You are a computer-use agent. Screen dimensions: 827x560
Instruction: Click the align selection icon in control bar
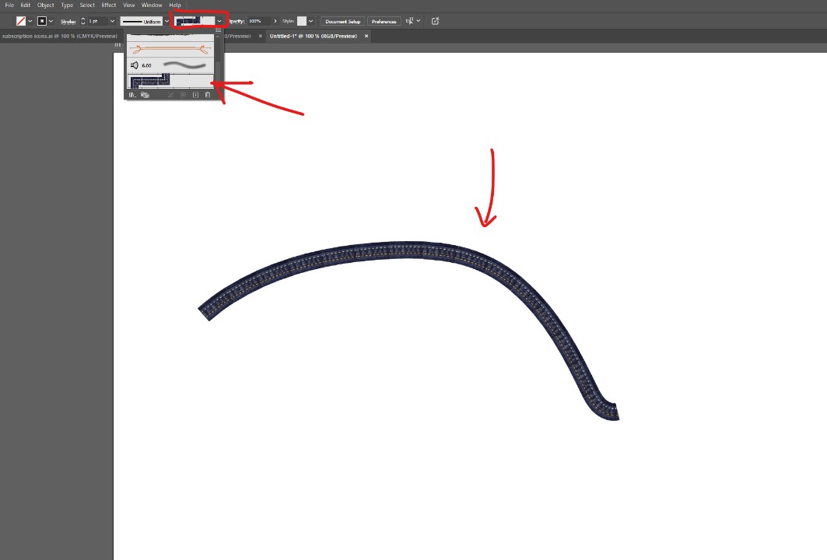pos(409,21)
